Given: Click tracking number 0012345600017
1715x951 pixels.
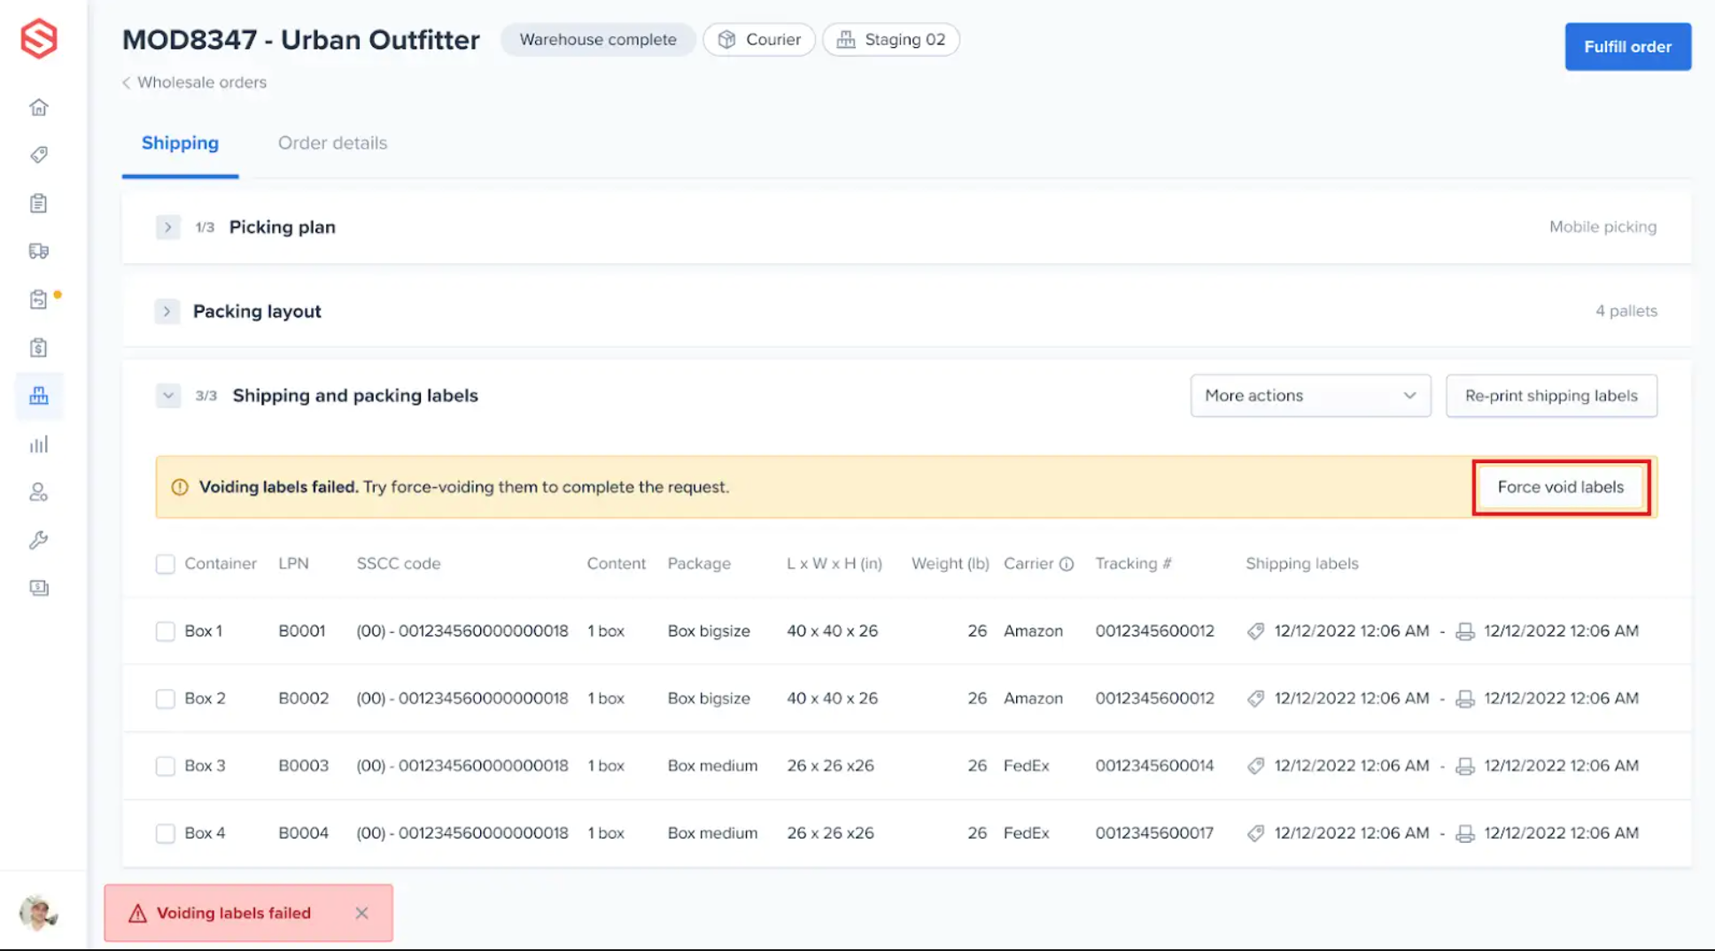Looking at the screenshot, I should [x=1154, y=833].
